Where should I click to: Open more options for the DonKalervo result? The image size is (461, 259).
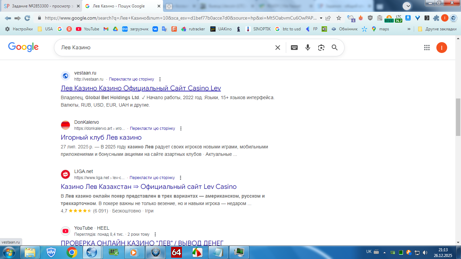coord(181,128)
